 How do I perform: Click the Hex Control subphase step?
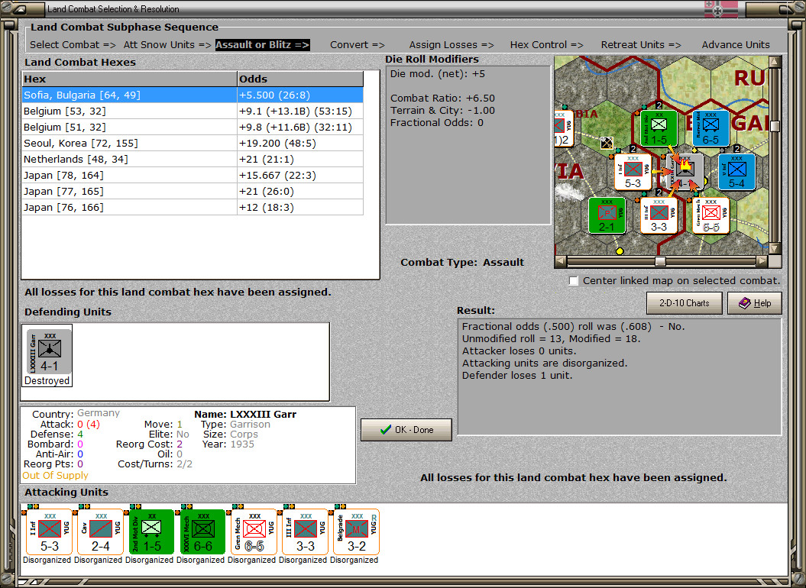(546, 45)
